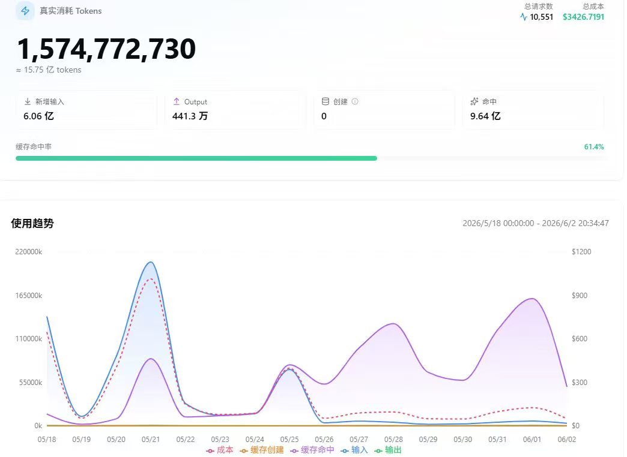Select the 06/01 date on chart axis
The height and width of the screenshot is (457, 627).
(532, 440)
